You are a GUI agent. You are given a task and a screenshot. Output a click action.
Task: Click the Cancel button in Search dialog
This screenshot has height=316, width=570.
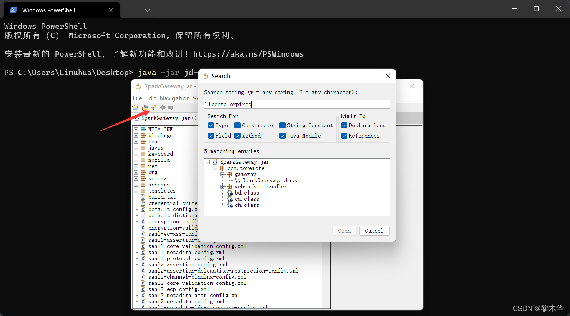[374, 231]
